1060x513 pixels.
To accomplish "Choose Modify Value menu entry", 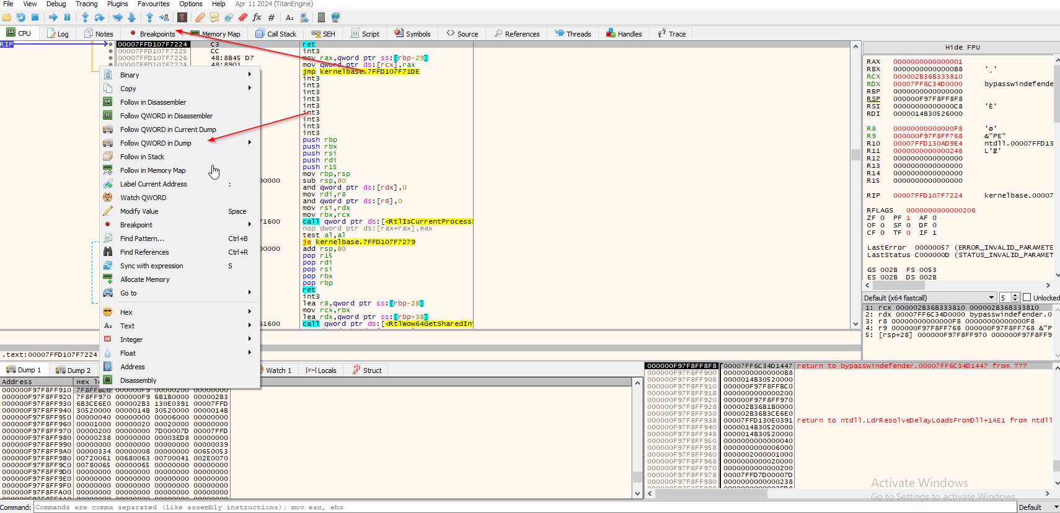I will coord(180,211).
